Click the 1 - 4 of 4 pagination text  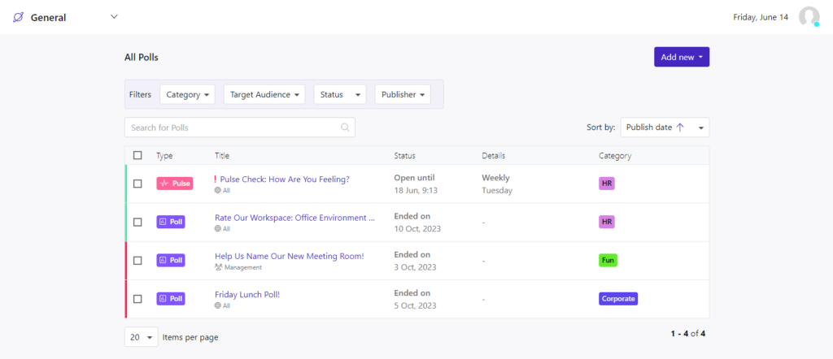(x=688, y=334)
